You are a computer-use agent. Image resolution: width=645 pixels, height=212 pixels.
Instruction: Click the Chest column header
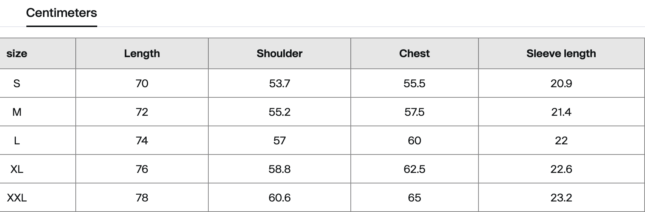(x=414, y=53)
